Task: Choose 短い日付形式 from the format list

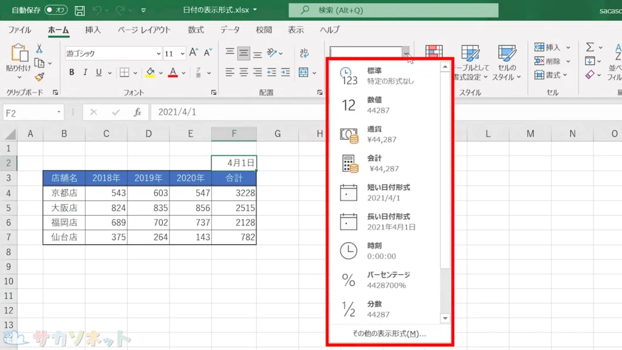Action: click(384, 193)
